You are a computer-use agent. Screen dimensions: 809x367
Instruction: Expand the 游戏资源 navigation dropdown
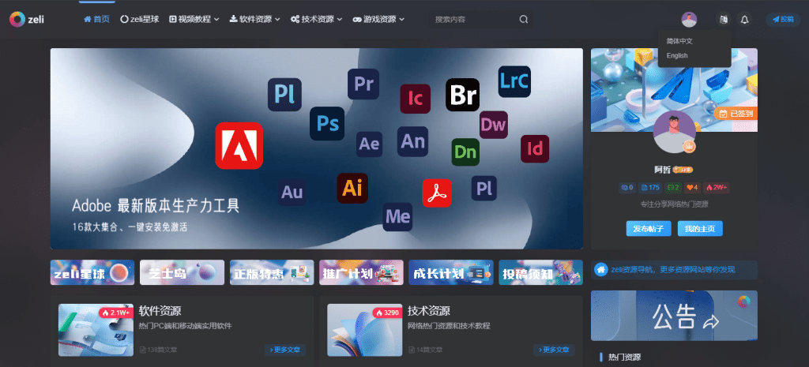tap(378, 19)
